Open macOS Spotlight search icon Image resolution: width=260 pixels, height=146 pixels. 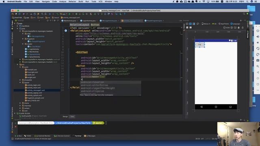(247, 2)
